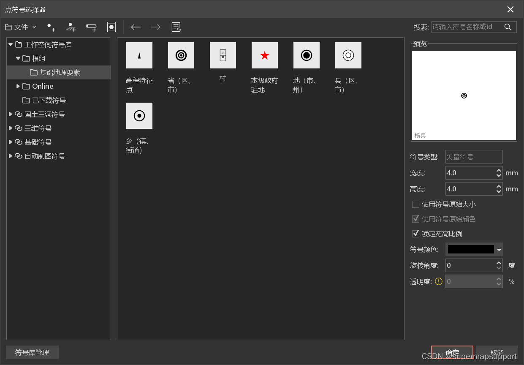The height and width of the screenshot is (365, 524).
Task: Increase 高度 with the up stepper
Action: [x=499, y=186]
